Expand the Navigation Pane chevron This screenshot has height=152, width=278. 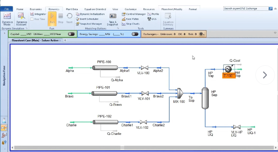pos(4,33)
